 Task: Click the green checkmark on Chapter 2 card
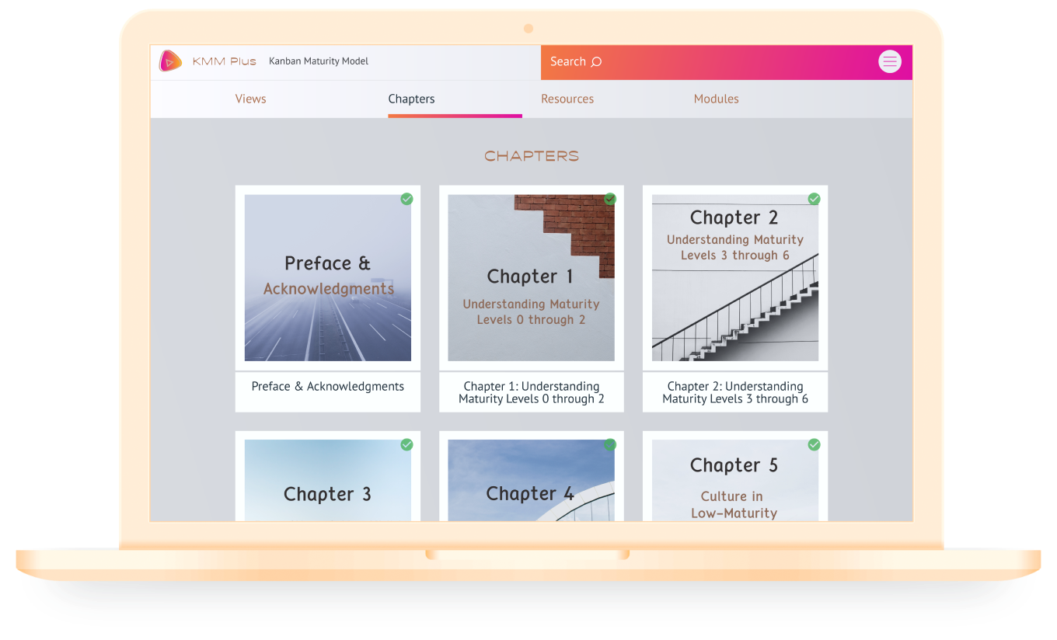814,199
